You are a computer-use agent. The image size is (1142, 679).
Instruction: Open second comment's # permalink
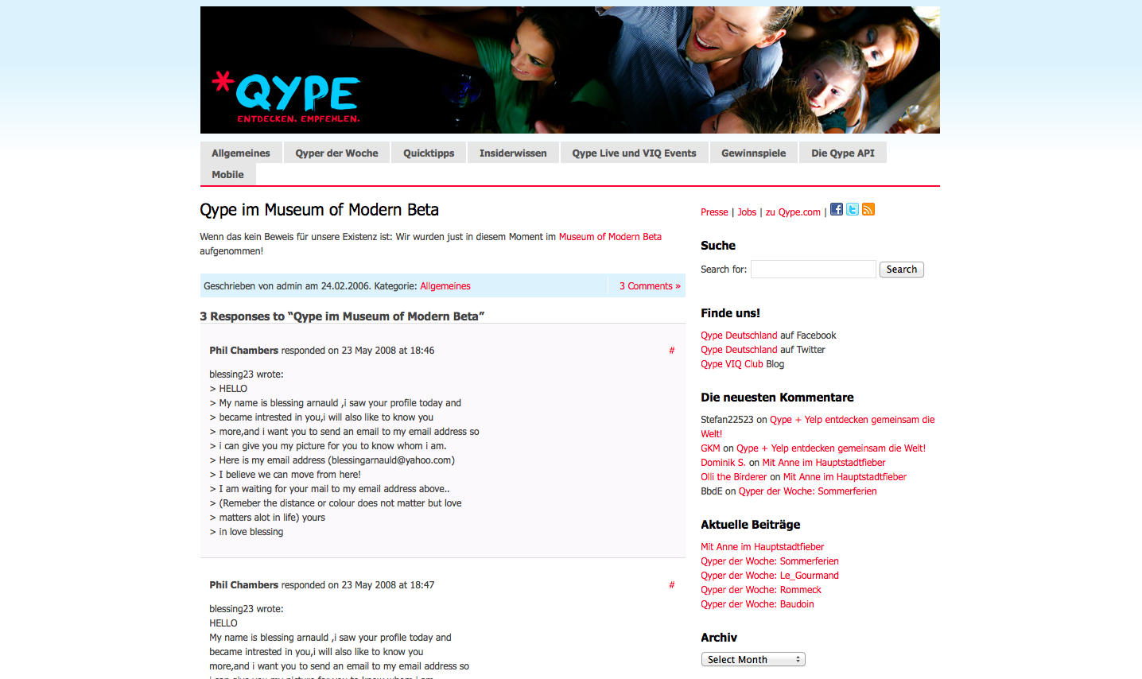pos(671,585)
